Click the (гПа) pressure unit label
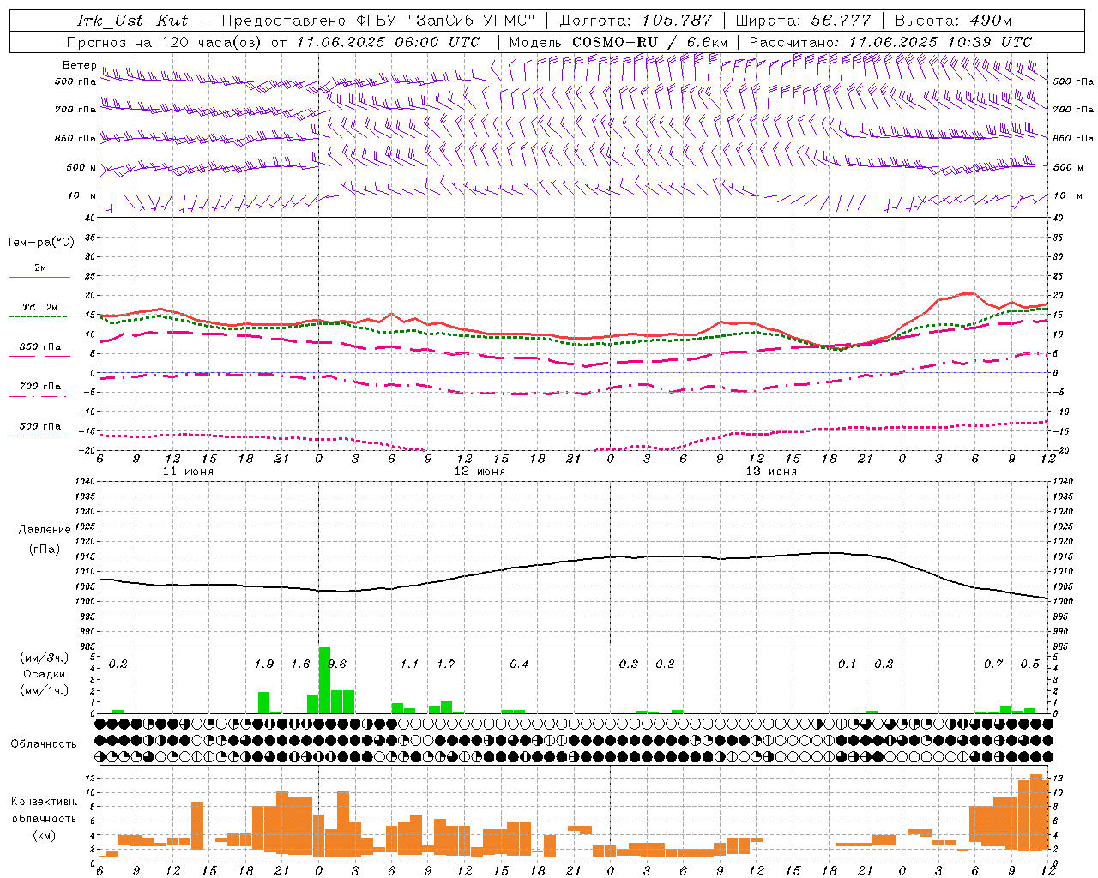 [x=45, y=549]
